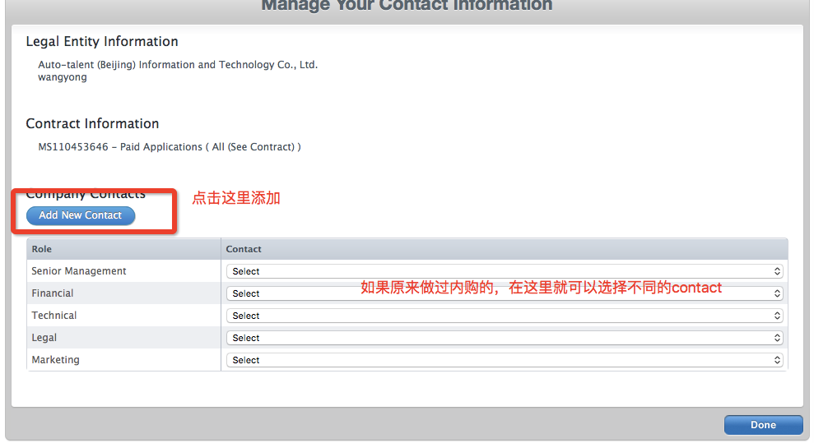The image size is (814, 443).
Task: Open the Senior Management contact dropdown
Action: click(x=505, y=271)
